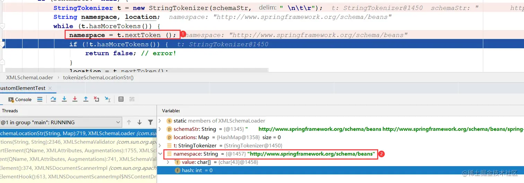Select the hash: int = 0 row

coord(340,171)
